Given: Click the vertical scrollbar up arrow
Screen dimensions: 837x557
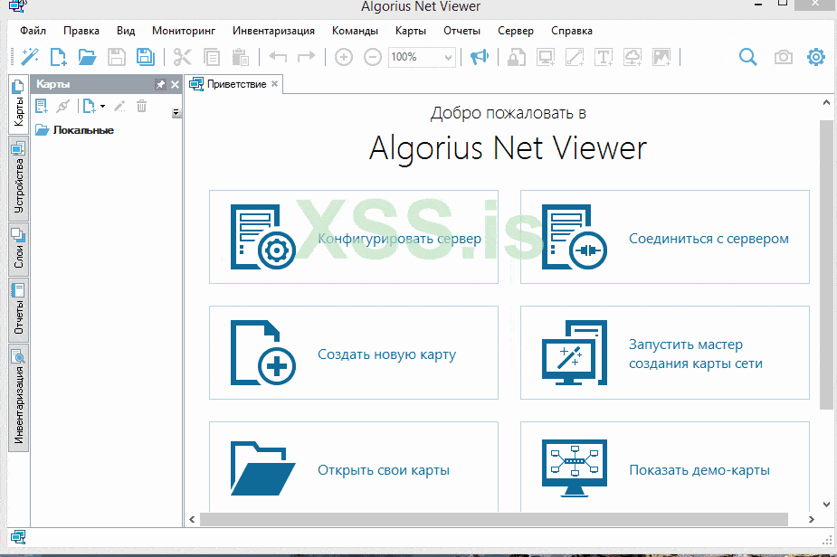Looking at the screenshot, I should (x=826, y=102).
